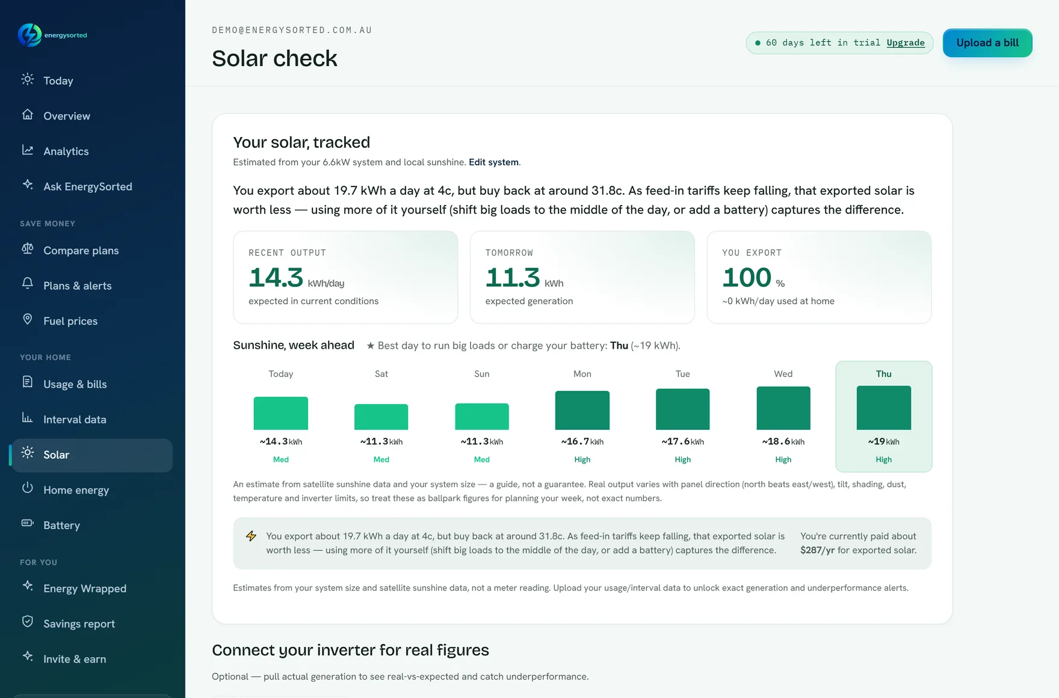This screenshot has width=1059, height=698.
Task: Click the bell icon beside Plans & alerts
Action: [28, 283]
